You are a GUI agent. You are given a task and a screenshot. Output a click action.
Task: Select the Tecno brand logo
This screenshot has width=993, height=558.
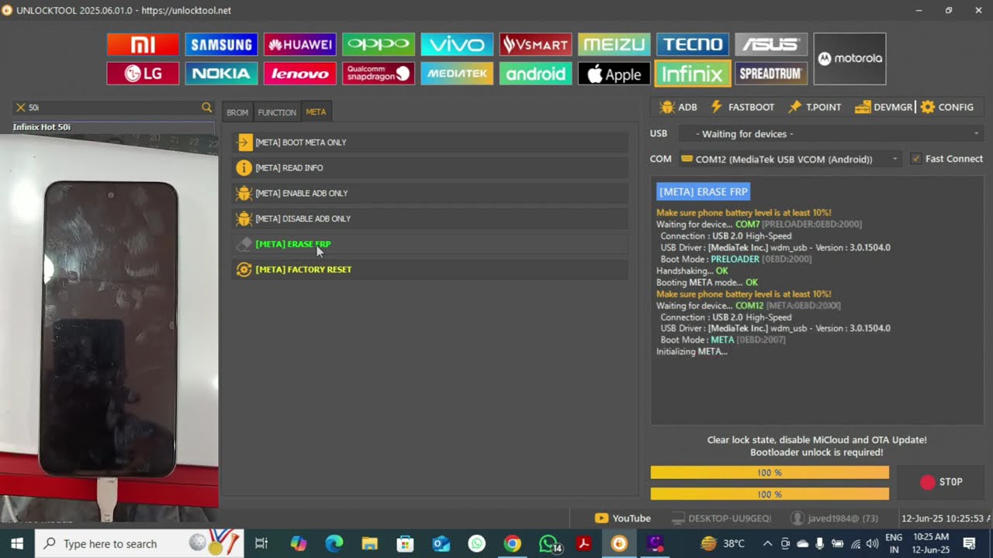click(693, 44)
